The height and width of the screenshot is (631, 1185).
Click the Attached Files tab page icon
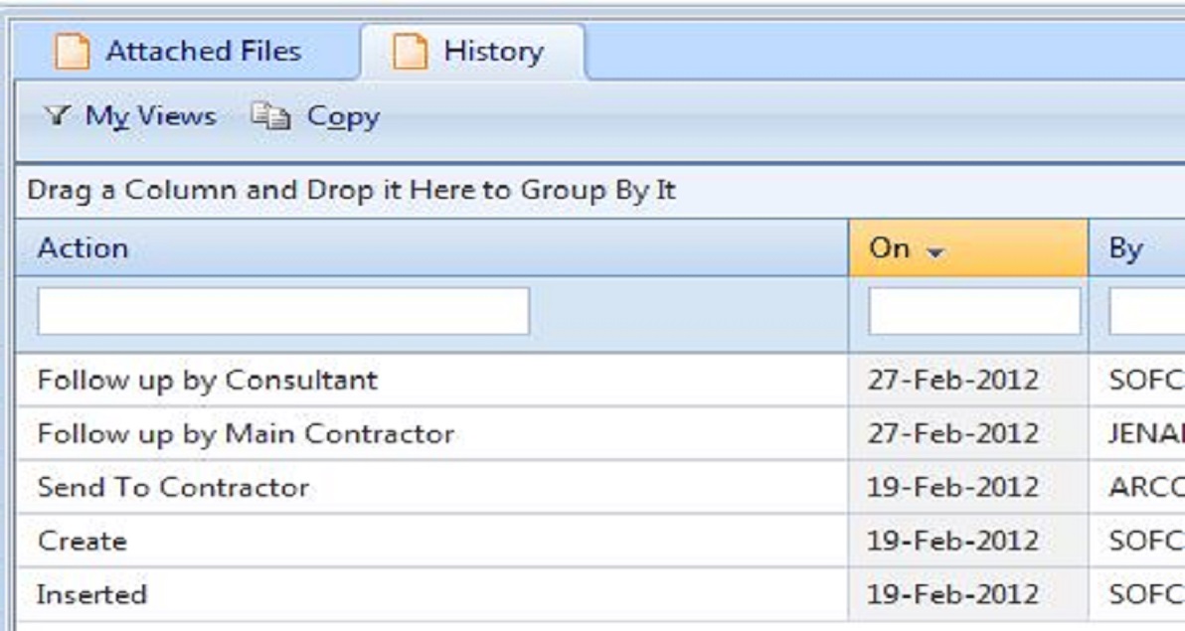72,52
